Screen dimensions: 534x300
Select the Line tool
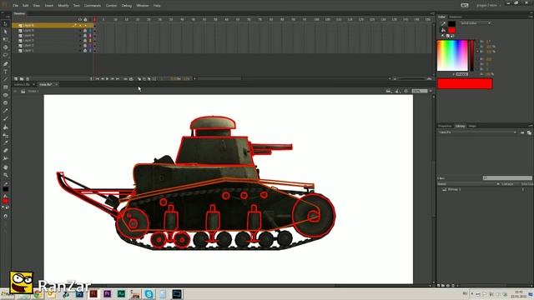[x=5, y=80]
